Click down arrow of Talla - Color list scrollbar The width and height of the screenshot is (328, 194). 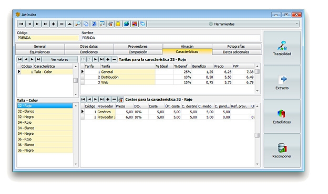76,164
